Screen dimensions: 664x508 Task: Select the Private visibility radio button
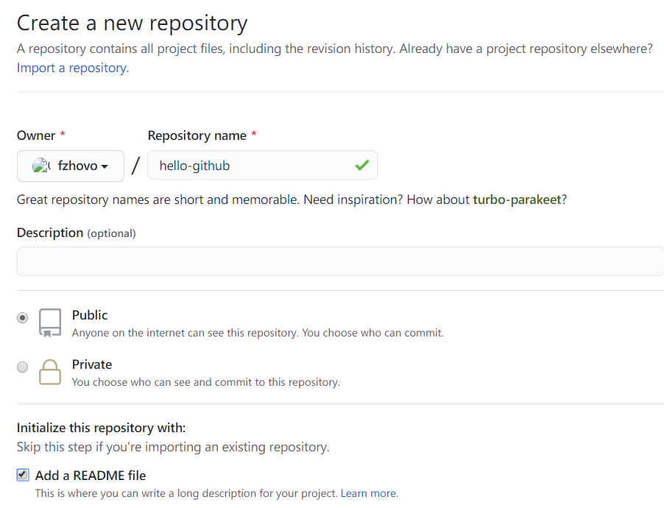point(23,367)
